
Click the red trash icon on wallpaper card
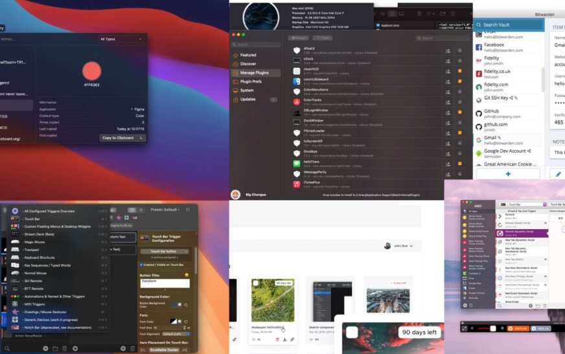[277, 339]
